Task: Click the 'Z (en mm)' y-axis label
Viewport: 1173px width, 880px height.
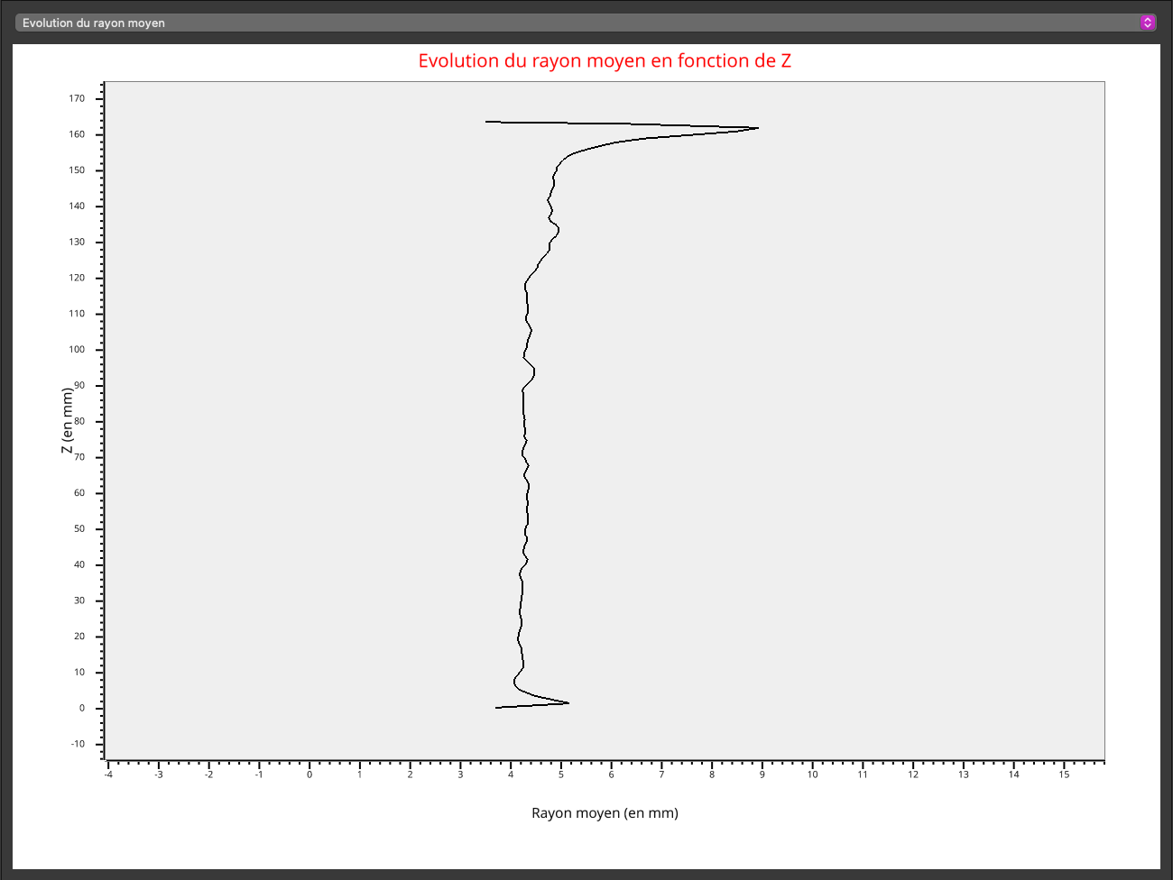Action: (x=67, y=420)
